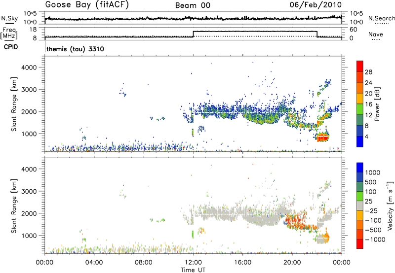Click the "2000" tick on the velocity panel

[x=29, y=213]
